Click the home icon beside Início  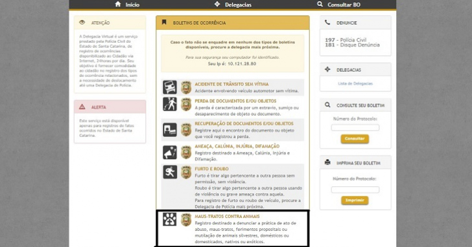point(118,4)
